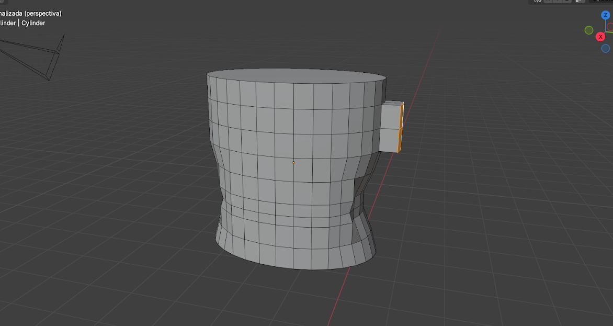Click the dark blue negative Z gizmo circle
613x326 pixels.
[x=605, y=48]
